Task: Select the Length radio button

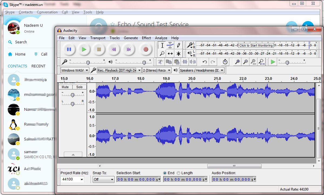Action: (178, 173)
